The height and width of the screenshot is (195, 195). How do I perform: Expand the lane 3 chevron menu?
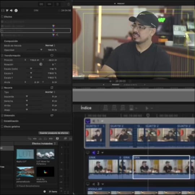click(103, 184)
